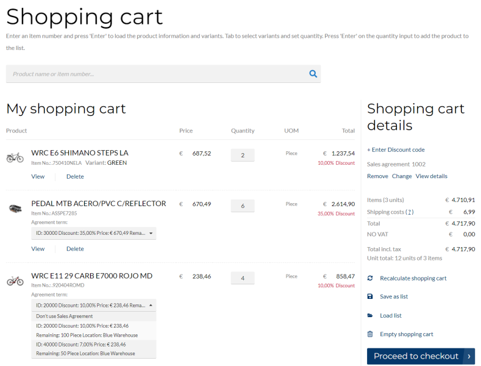Image resolution: width=481 pixels, height=366 pixels.
Task: Edit quantity field showing 6
Action: coord(243,206)
